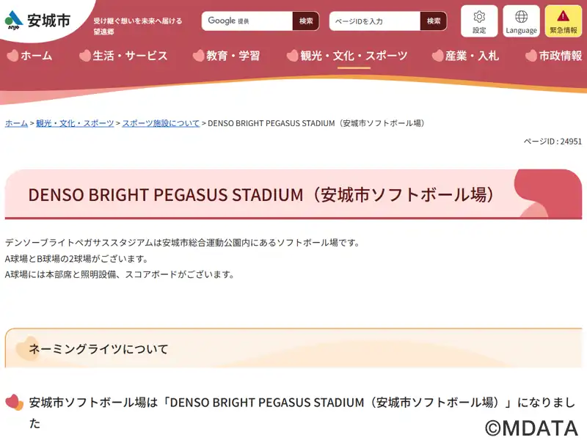Click the heart icon beside ホーム
This screenshot has width=587, height=440.
click(x=12, y=56)
